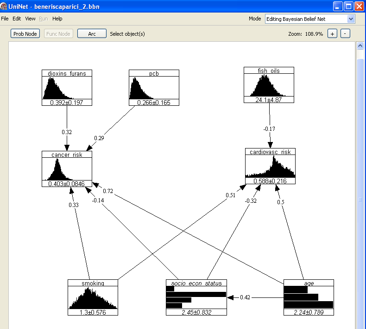
Task: Select the cancer_risk node
Action: click(x=67, y=169)
